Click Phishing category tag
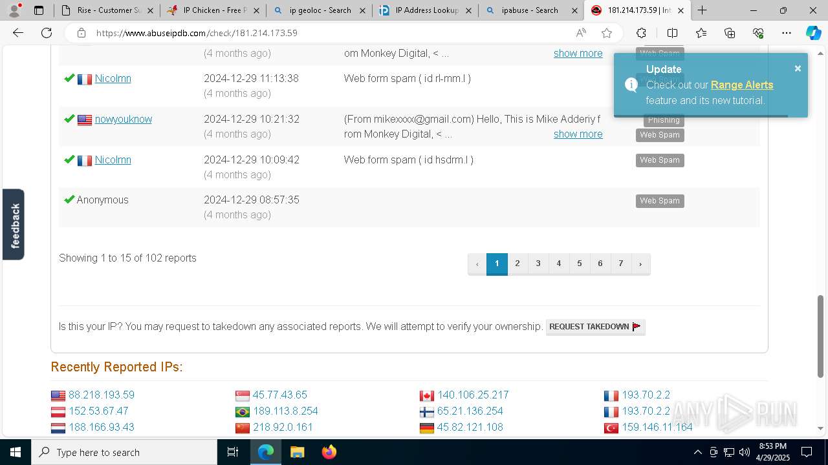Image resolution: width=828 pixels, height=465 pixels. (664, 120)
